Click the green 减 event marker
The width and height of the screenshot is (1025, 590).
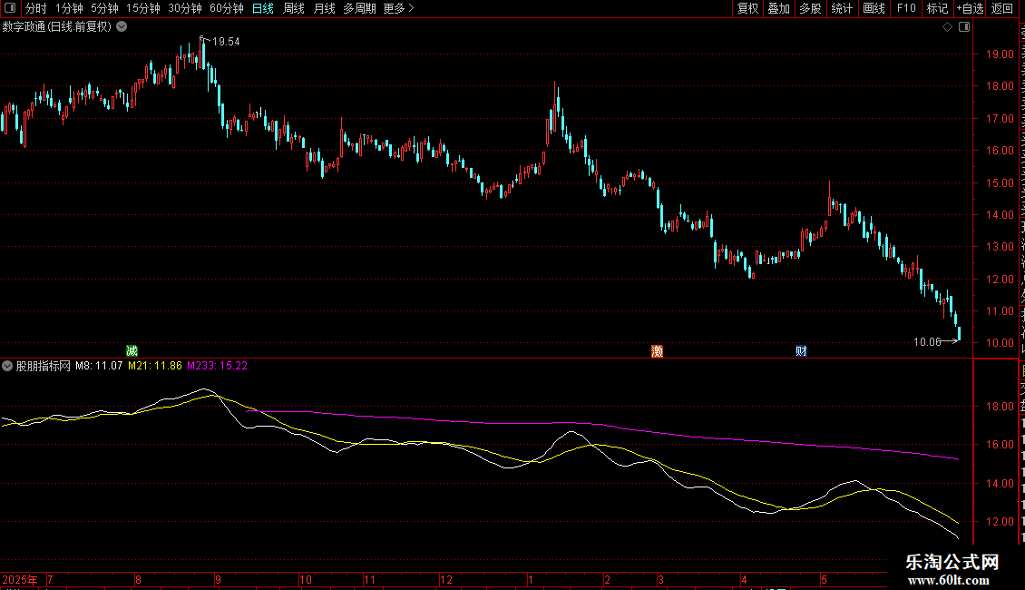(x=132, y=351)
